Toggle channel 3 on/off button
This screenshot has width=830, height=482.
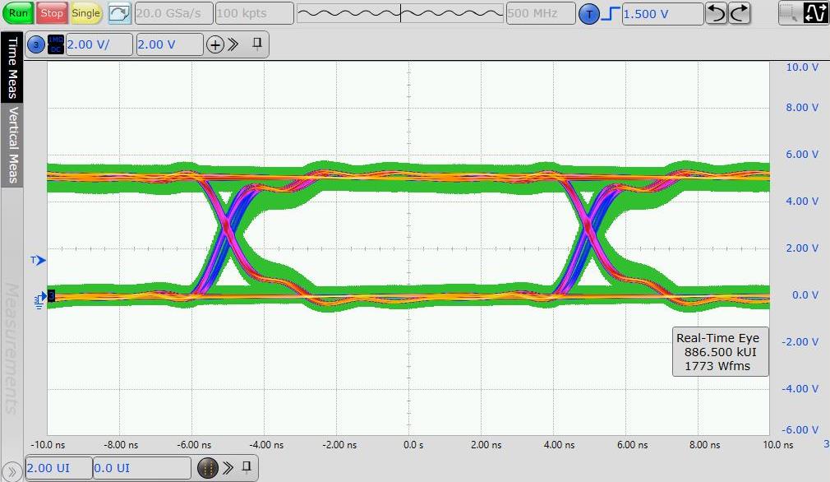36,44
